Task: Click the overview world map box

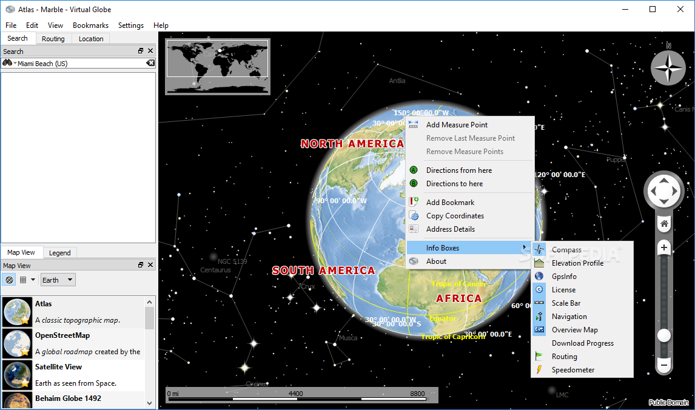Action: (218, 67)
